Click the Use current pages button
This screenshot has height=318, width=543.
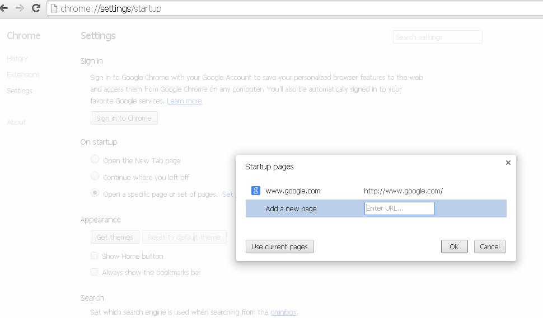[x=279, y=246]
